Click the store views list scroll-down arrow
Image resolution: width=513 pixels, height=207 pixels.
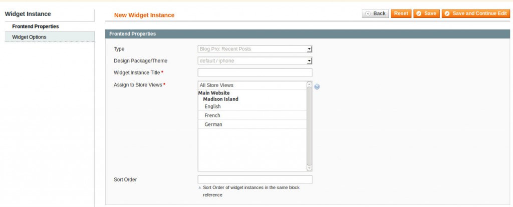pos(309,168)
